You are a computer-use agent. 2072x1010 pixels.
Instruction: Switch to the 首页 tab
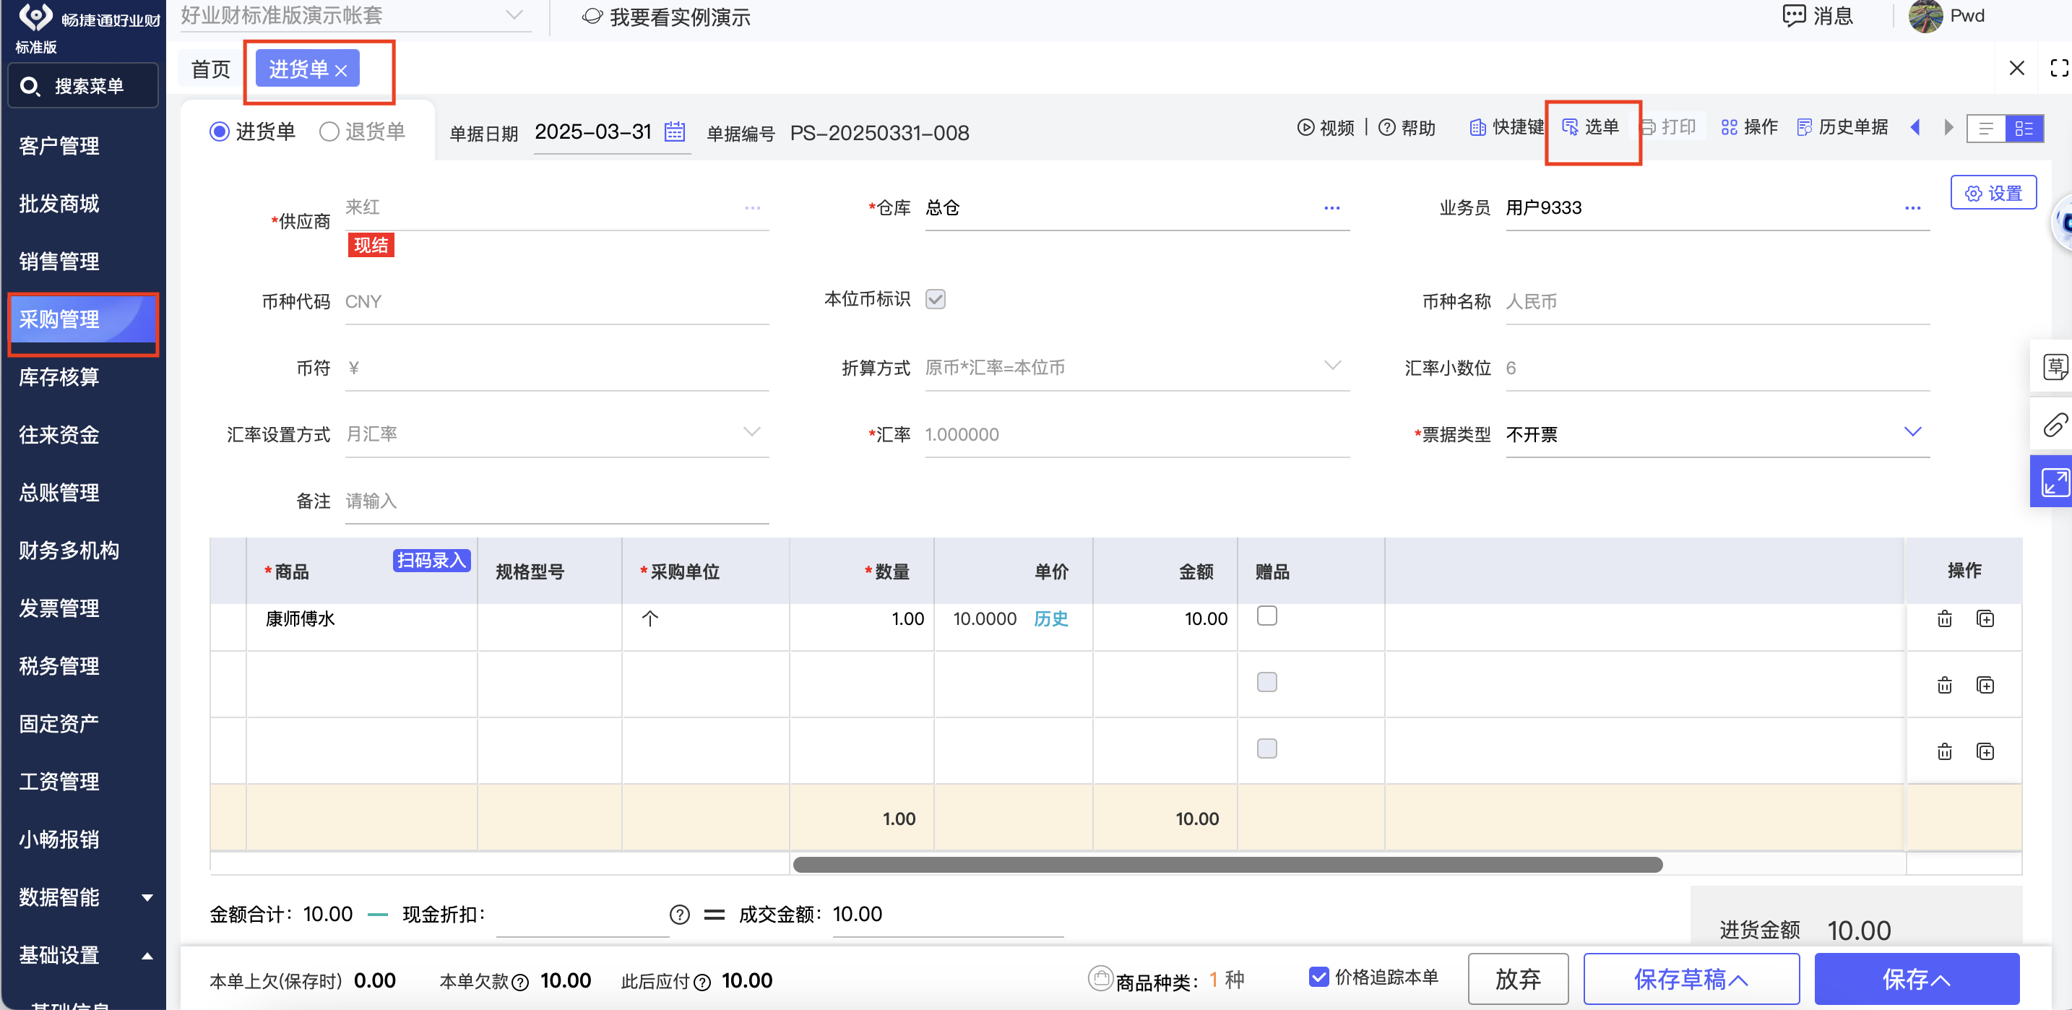[211, 69]
